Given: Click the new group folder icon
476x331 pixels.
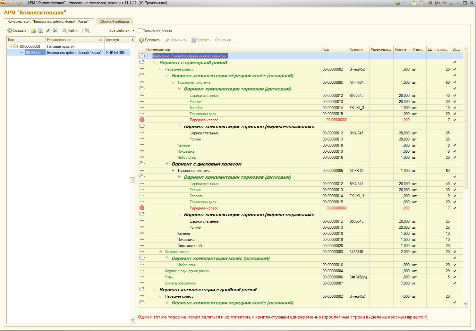Looking at the screenshot, I should [x=33, y=31].
